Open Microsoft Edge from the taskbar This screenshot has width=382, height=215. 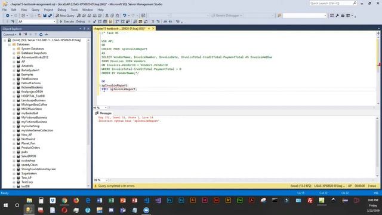tap(88, 201)
